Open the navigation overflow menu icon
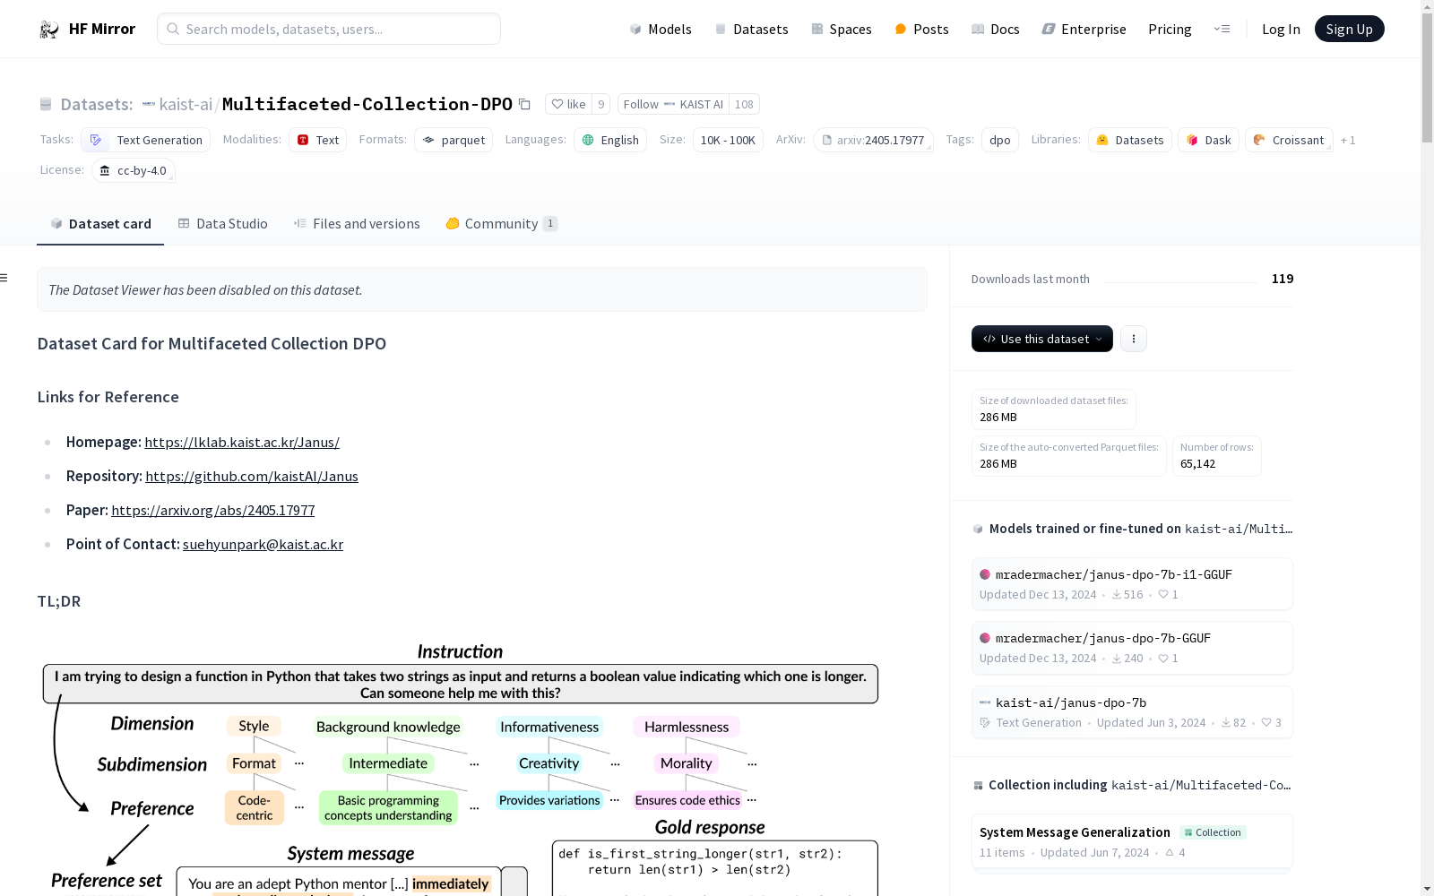 coord(1222,30)
